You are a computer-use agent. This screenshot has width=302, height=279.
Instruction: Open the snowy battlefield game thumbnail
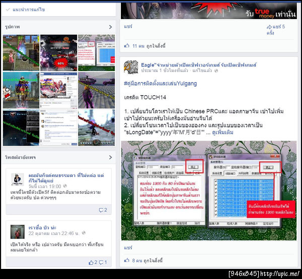point(96,127)
